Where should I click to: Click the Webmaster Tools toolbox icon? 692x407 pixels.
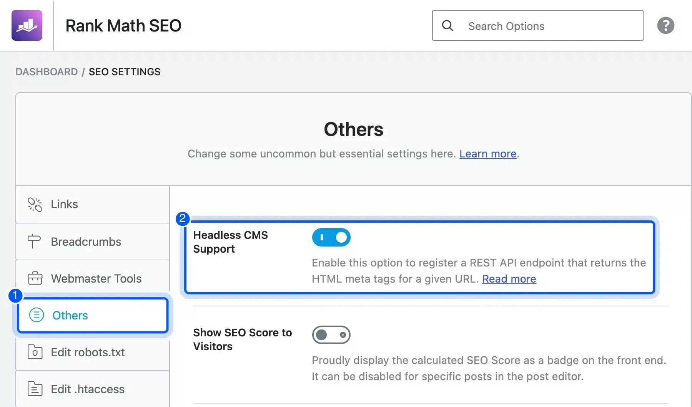35,278
